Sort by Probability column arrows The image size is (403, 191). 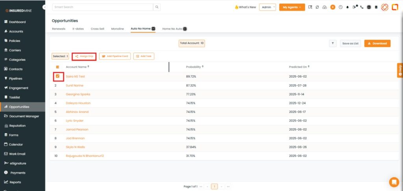pyautogui.click(x=202, y=67)
